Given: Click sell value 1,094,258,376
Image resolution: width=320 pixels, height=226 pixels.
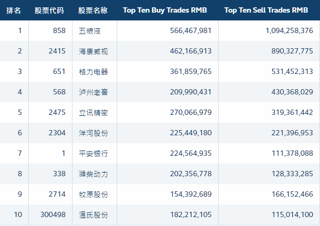Looking at the screenshot, I should click(289, 31).
